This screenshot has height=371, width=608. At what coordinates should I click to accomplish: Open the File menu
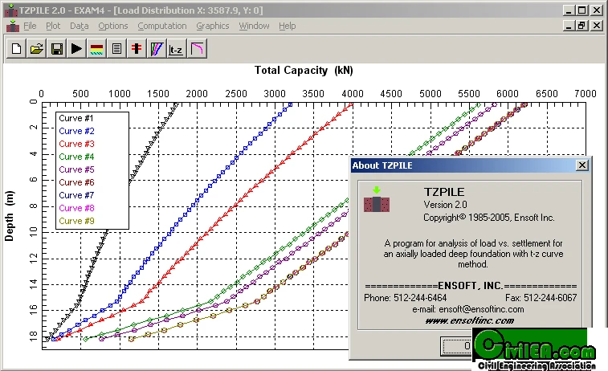click(30, 26)
